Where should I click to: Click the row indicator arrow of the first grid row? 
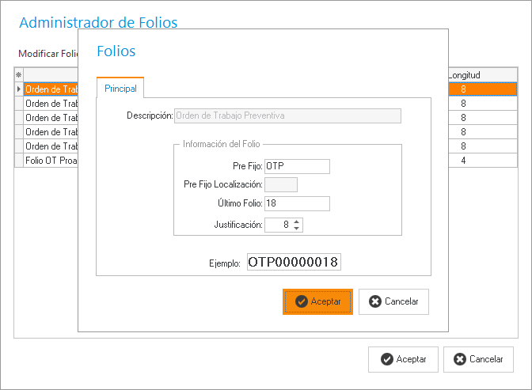tap(19, 89)
